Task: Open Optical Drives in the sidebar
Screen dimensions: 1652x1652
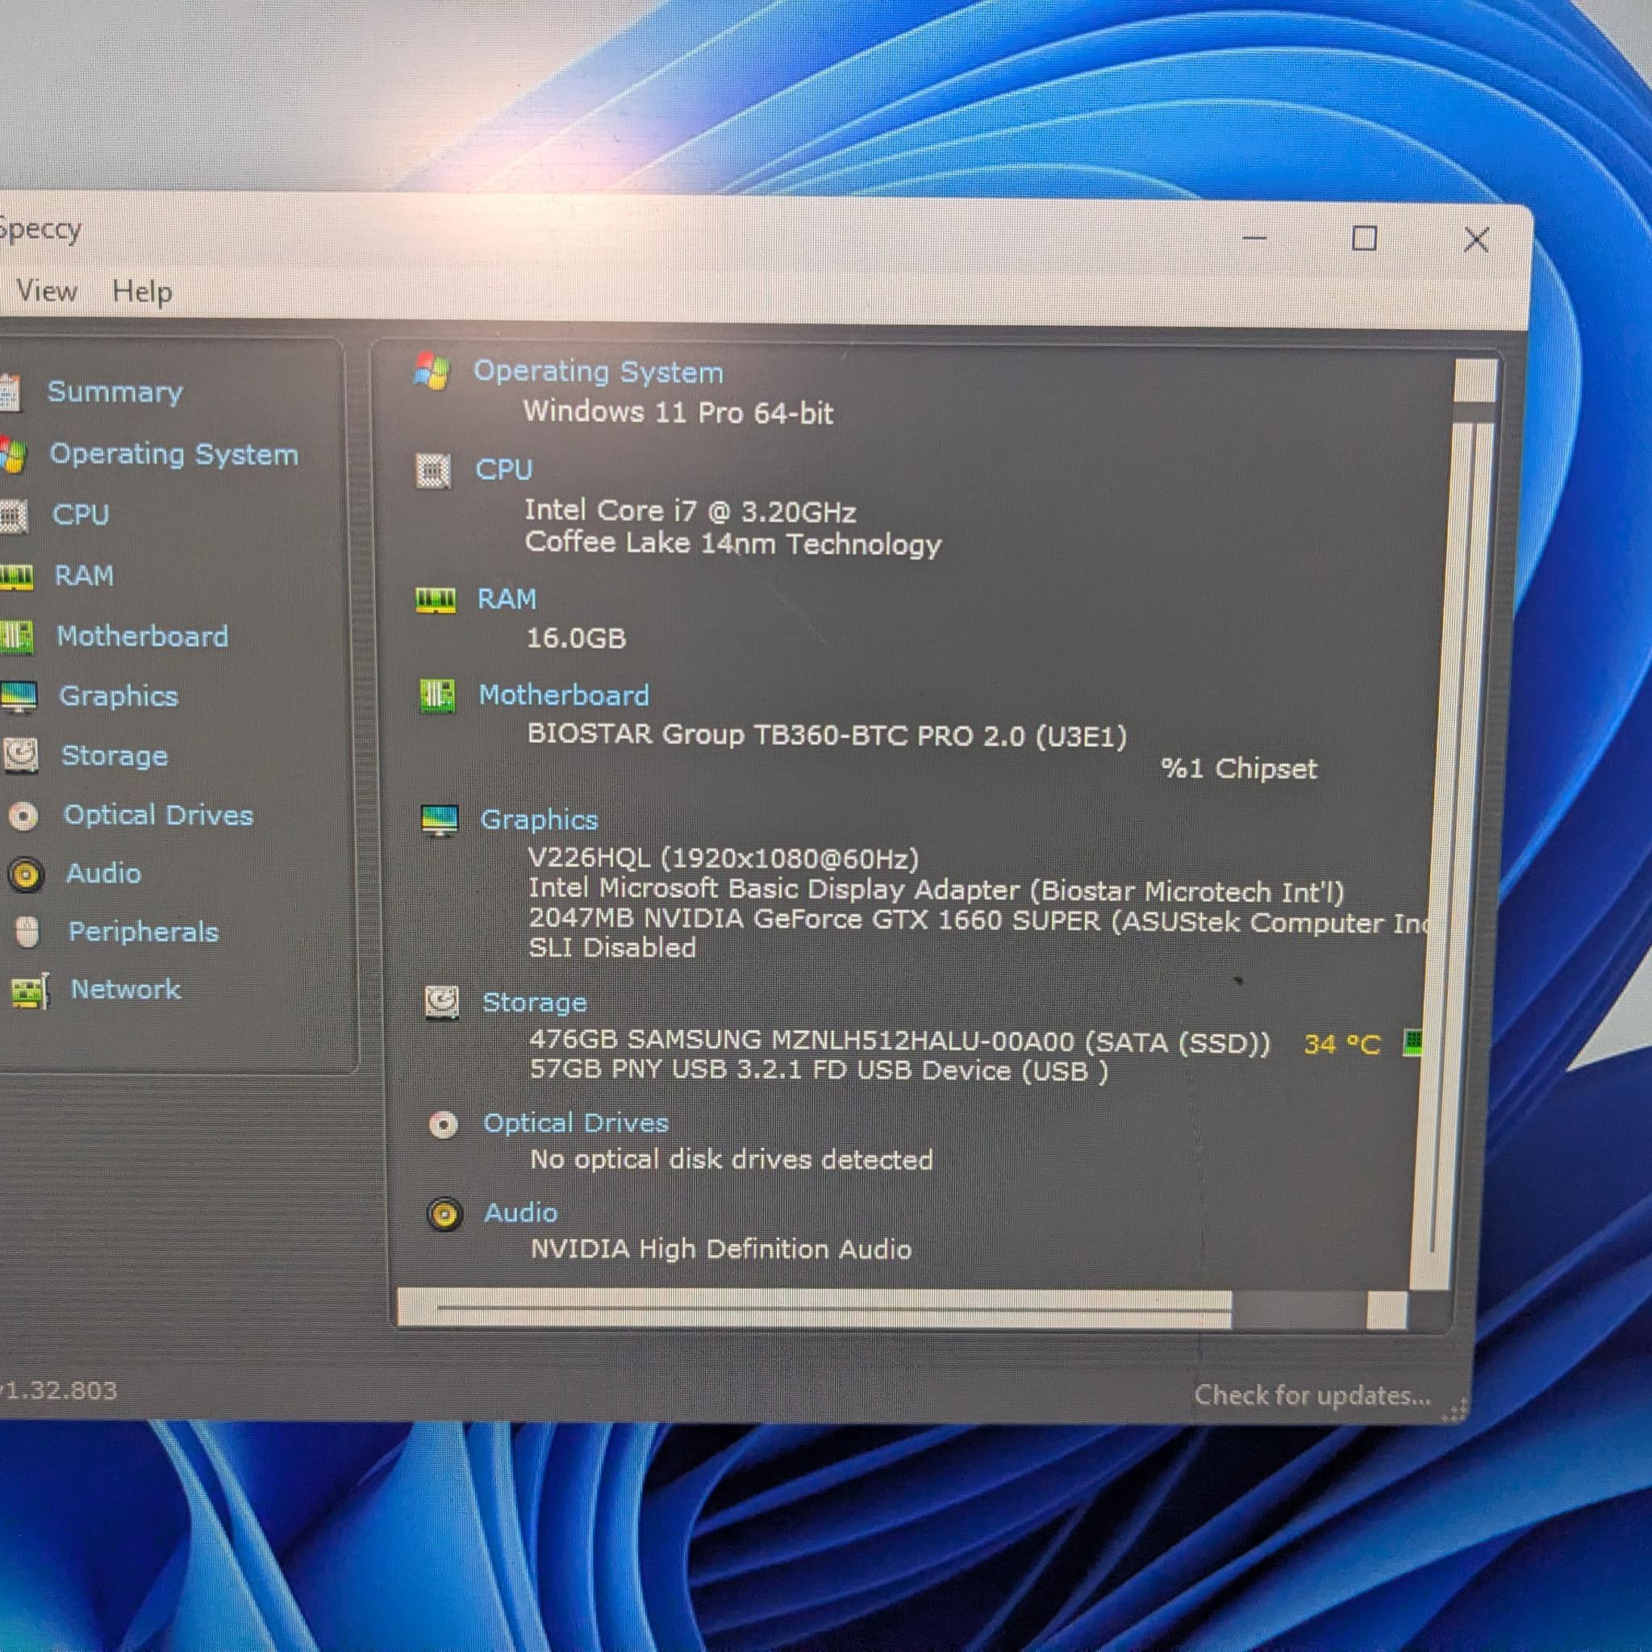Action: (158, 815)
